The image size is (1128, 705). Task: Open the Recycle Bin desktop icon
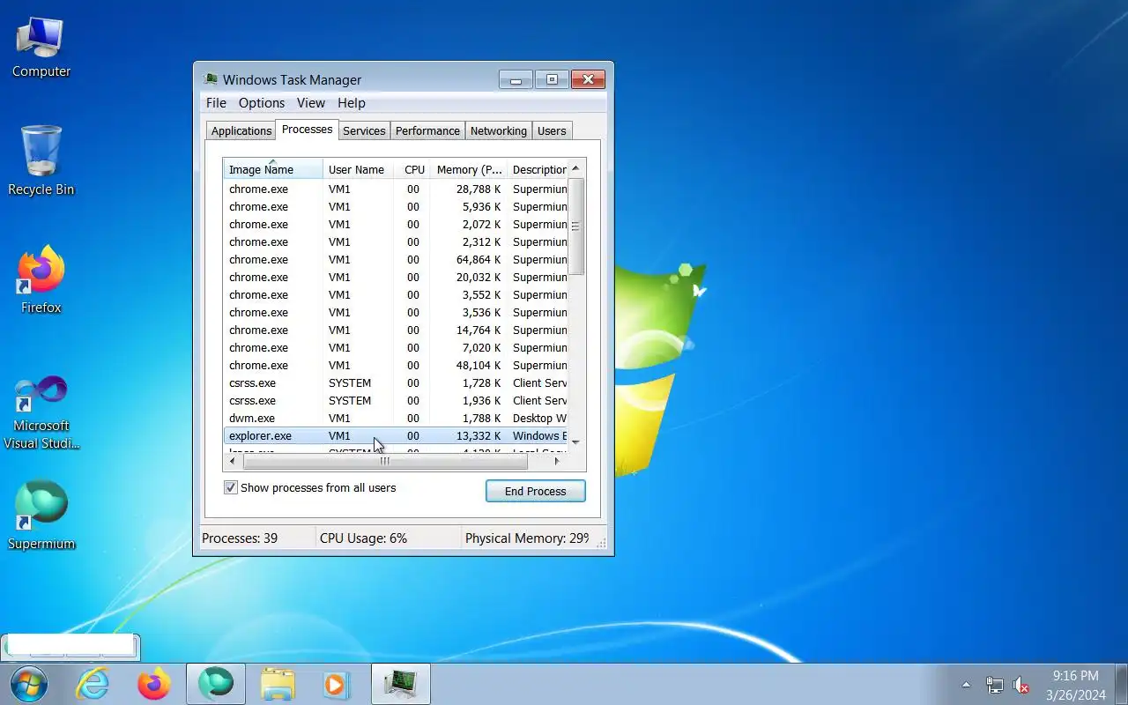click(x=41, y=160)
